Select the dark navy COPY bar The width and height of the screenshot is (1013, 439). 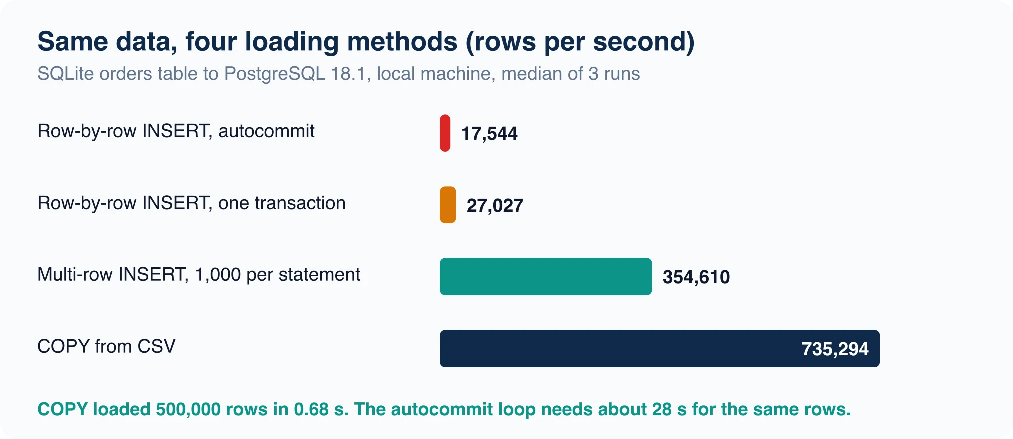click(x=660, y=349)
